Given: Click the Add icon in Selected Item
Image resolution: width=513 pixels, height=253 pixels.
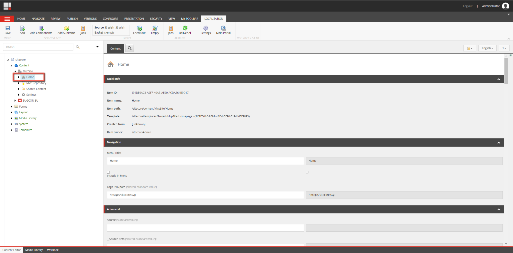Looking at the screenshot, I should pyautogui.click(x=22, y=30).
